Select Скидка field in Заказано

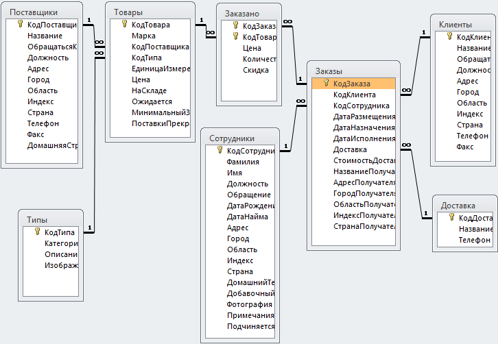[249, 70]
